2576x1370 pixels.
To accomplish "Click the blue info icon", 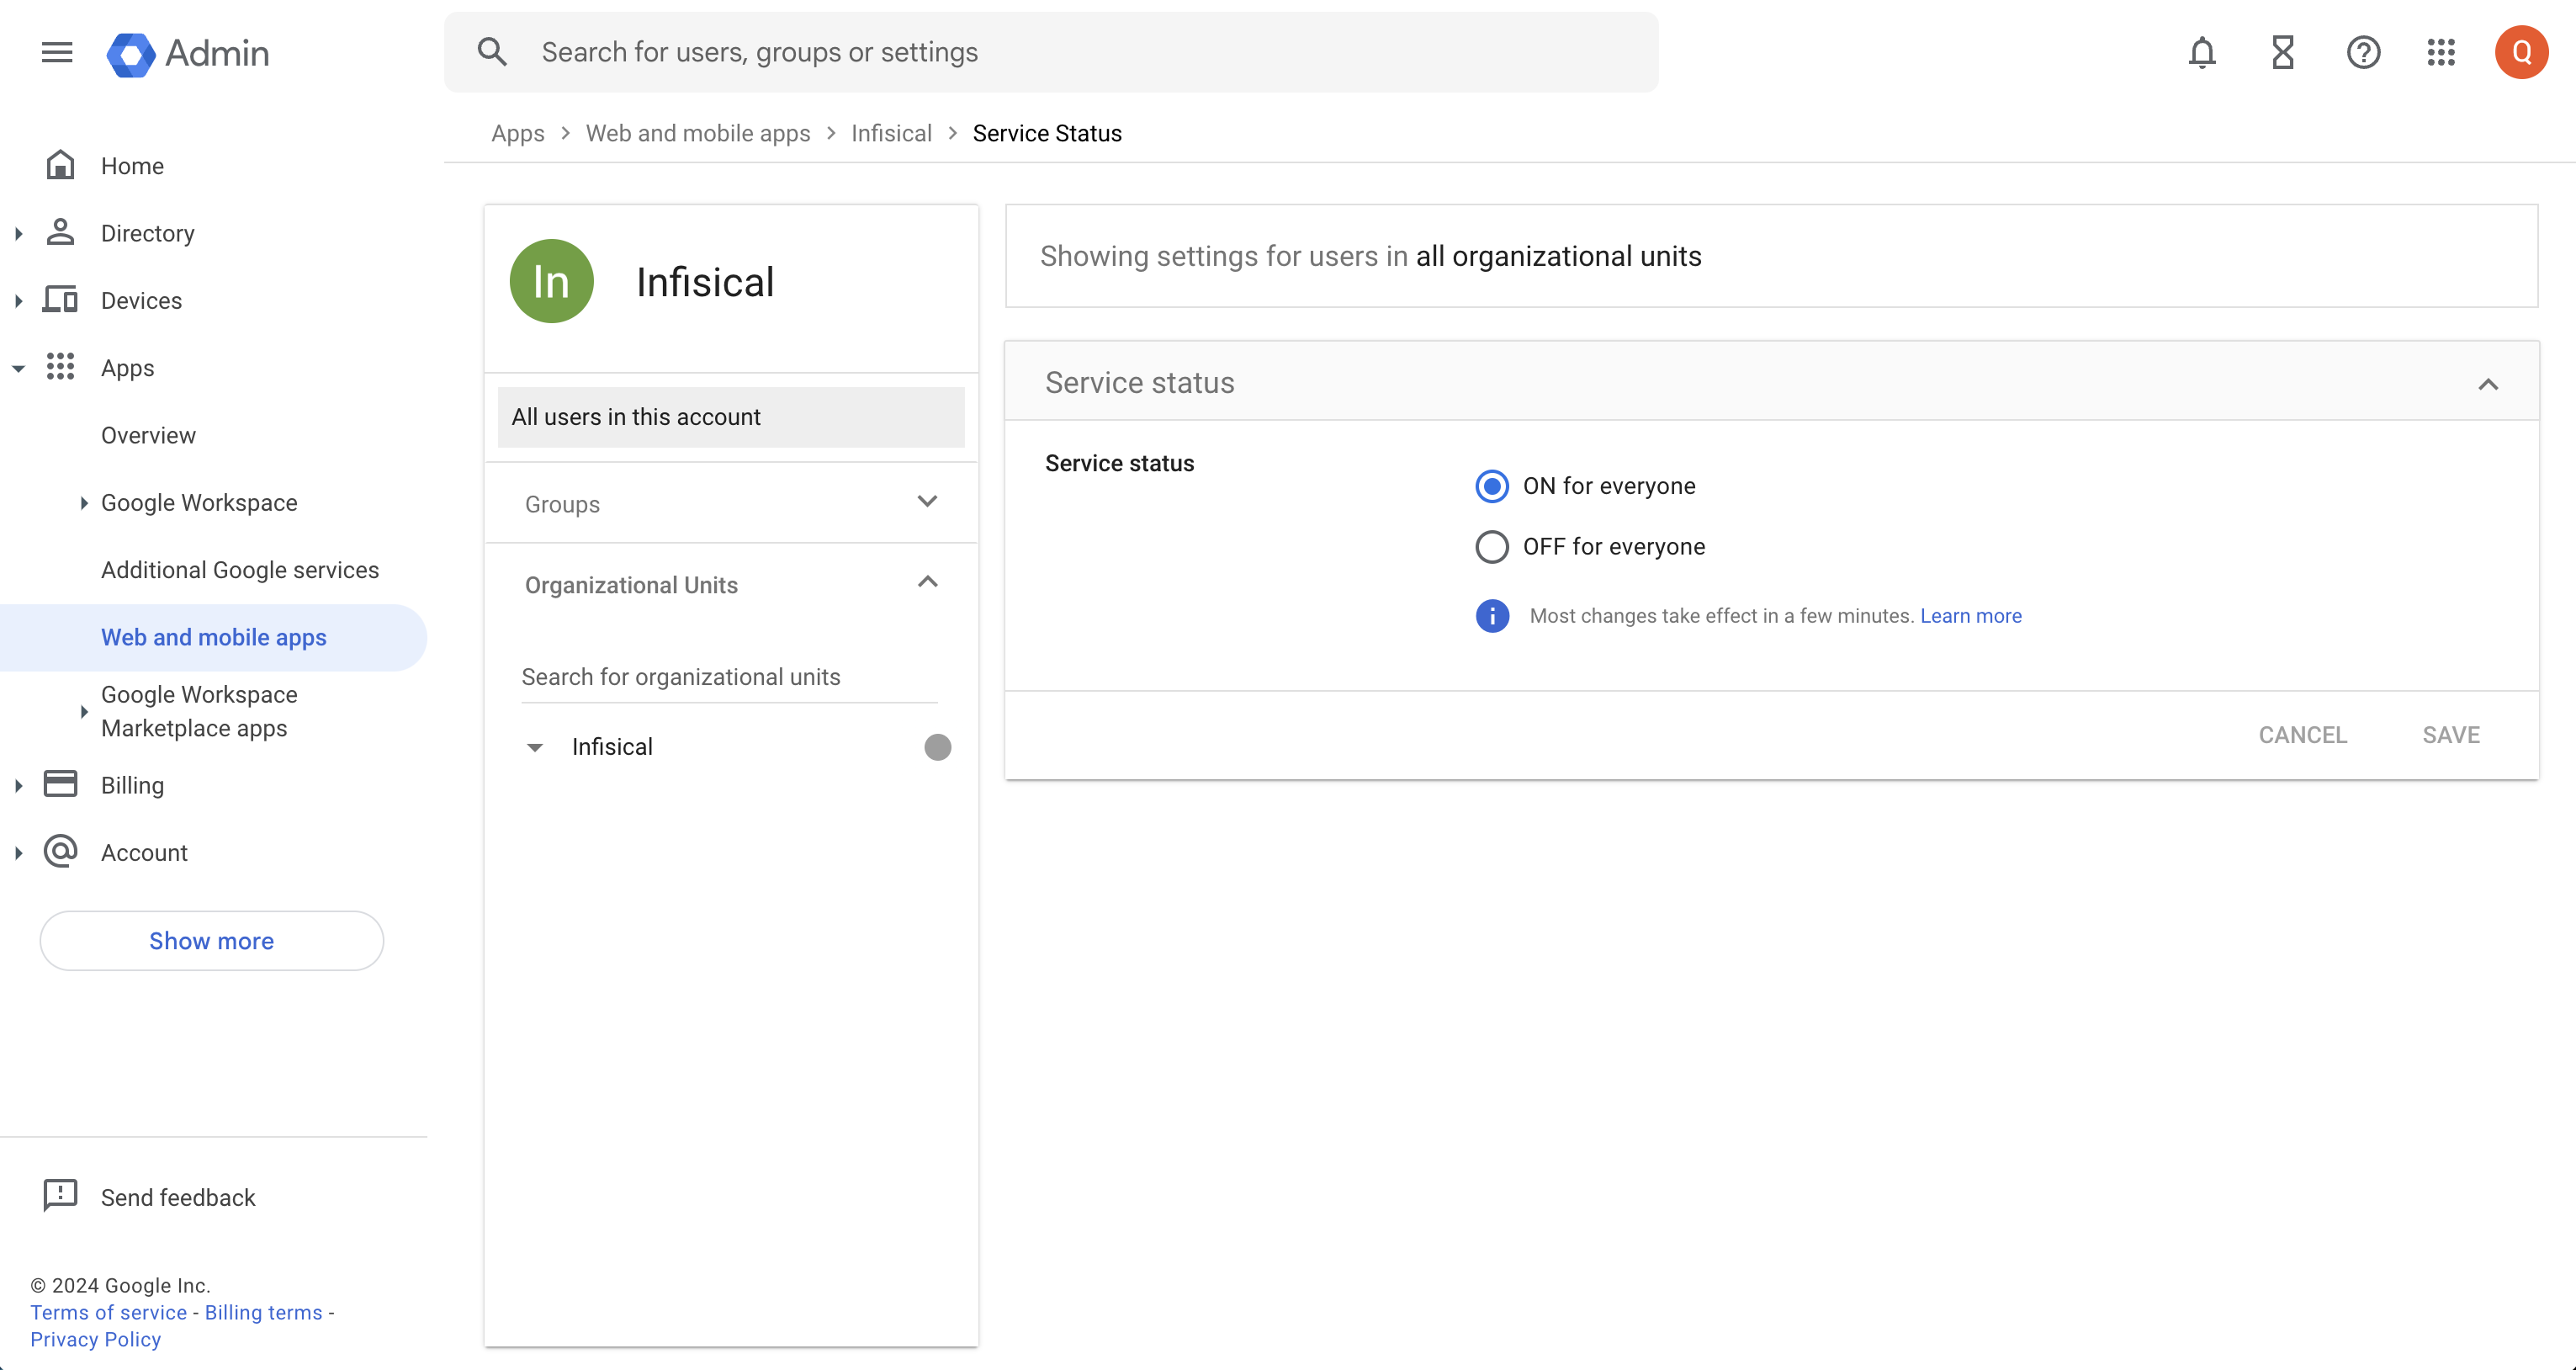I will (x=1492, y=616).
